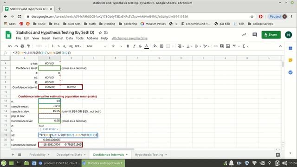Image resolution: width=297 pixels, height=167 pixels.
Task: Open the Add-ons menu
Action: tap(92, 38)
